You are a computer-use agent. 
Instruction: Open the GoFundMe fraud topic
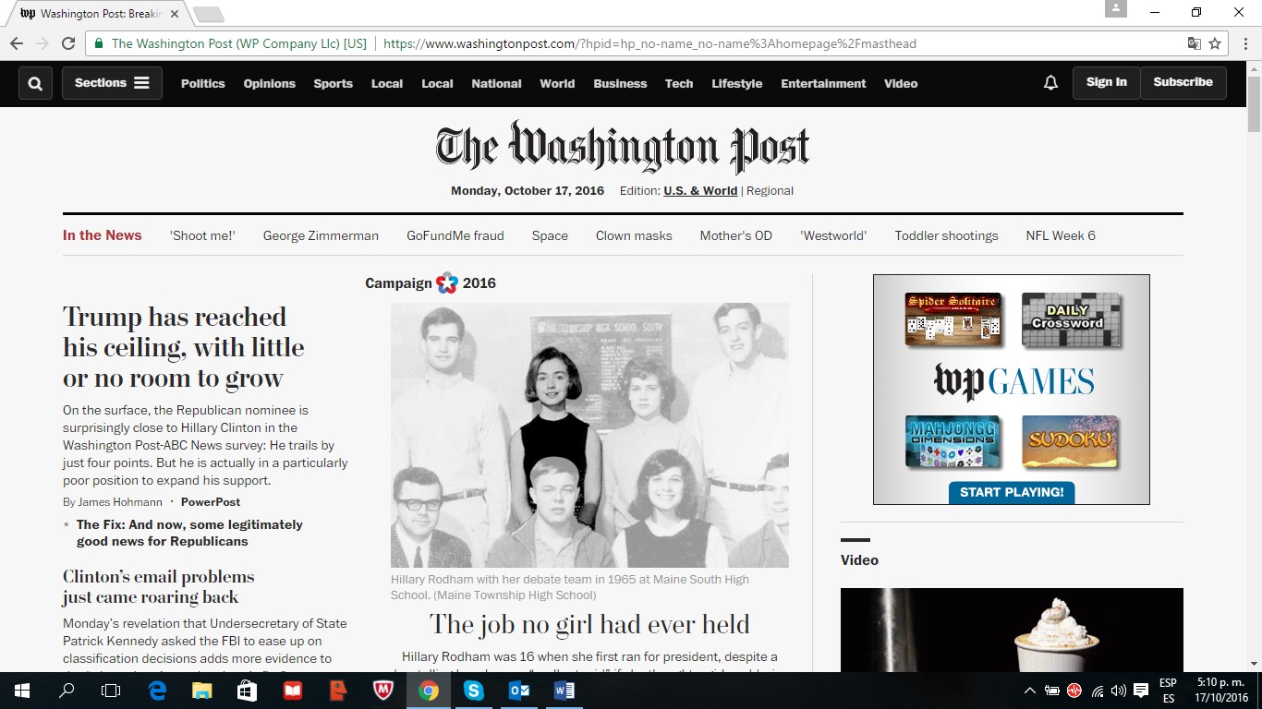click(455, 235)
